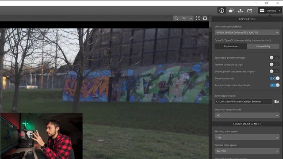Screen dimensions: 283x159
Task: Open Preview color space dropdown
Action: [247, 151]
